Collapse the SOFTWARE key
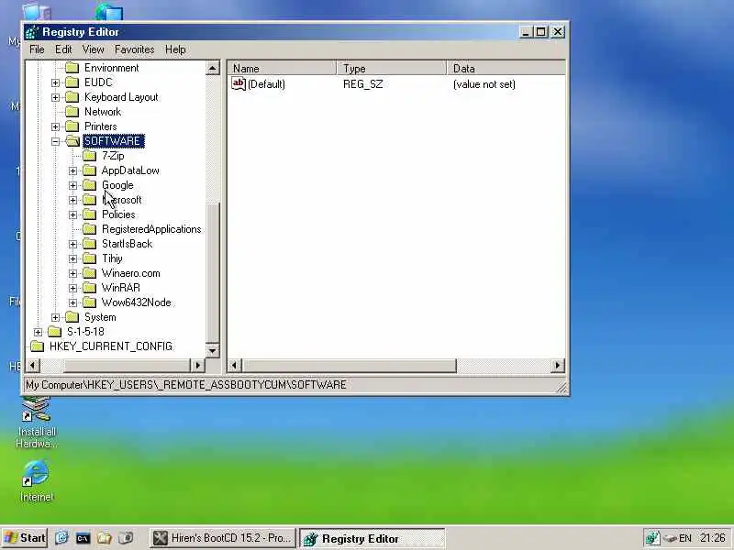This screenshot has width=734, height=550. 55,141
